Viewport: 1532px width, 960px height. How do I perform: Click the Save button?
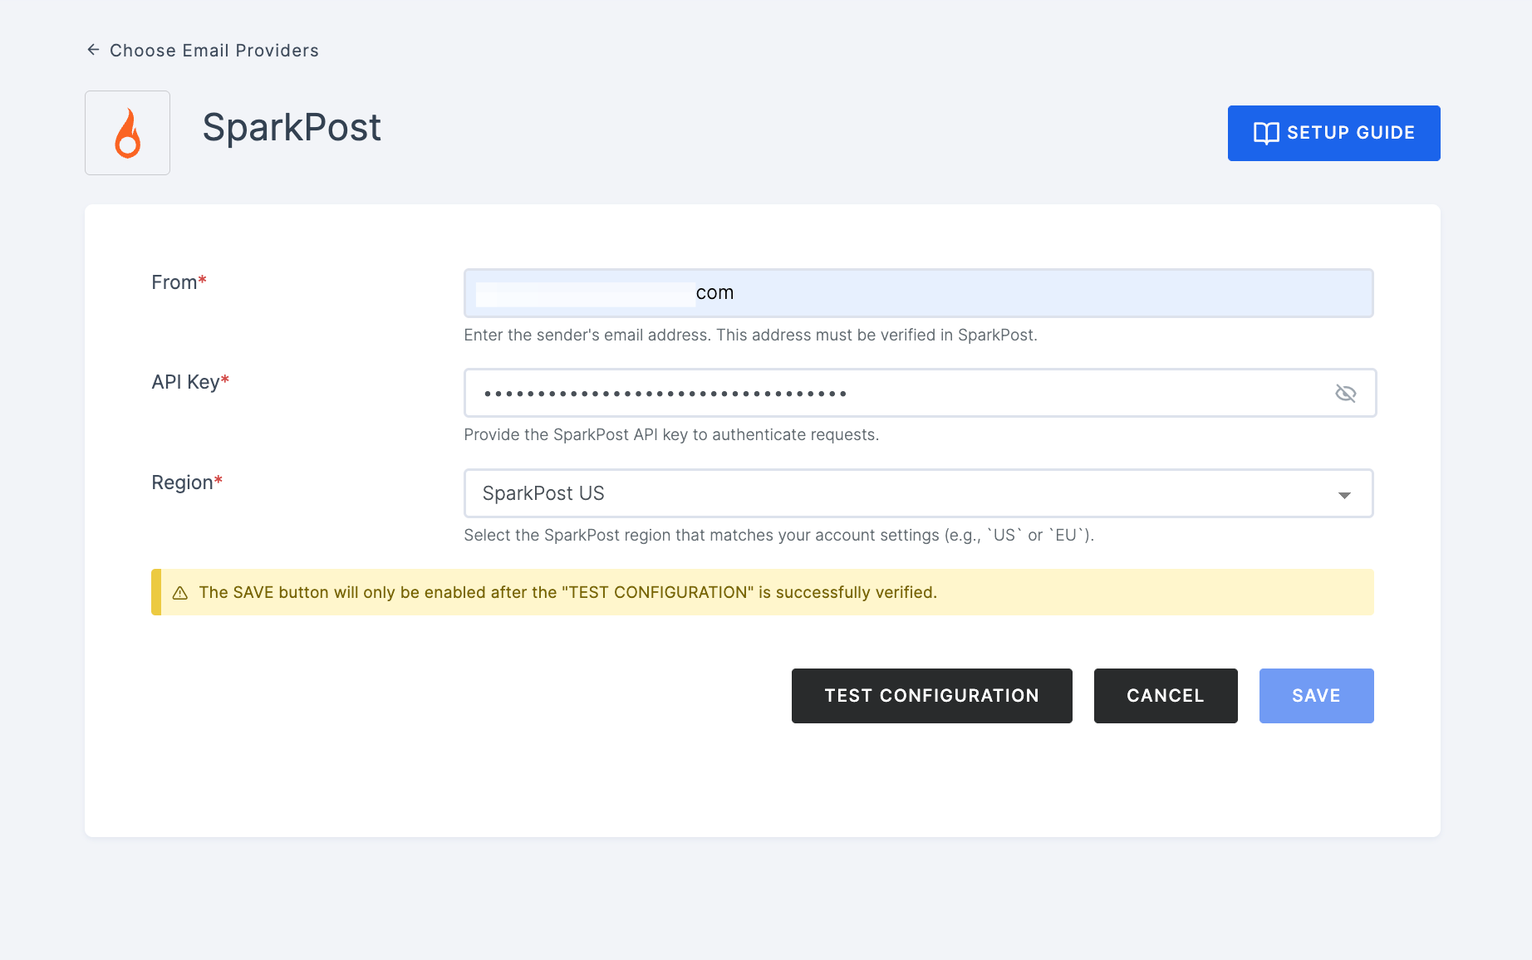coord(1316,696)
